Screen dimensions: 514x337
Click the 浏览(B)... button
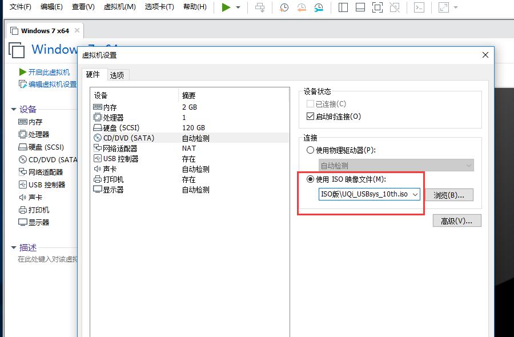(449, 195)
